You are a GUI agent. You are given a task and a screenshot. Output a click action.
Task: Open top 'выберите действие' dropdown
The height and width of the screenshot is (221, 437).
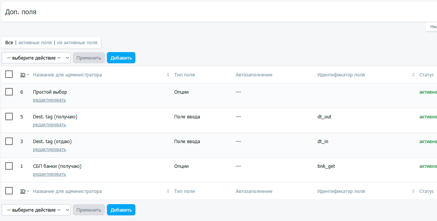click(x=36, y=58)
